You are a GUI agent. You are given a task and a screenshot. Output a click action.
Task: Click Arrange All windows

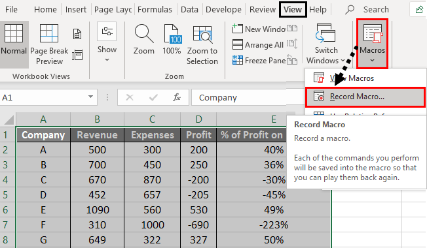pyautogui.click(x=258, y=44)
